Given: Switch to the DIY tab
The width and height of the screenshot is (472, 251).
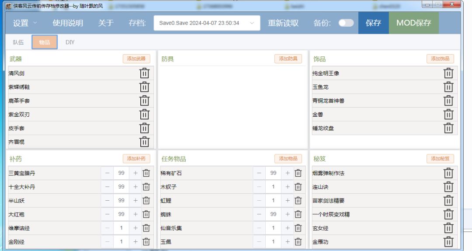Looking at the screenshot, I should coord(70,42).
